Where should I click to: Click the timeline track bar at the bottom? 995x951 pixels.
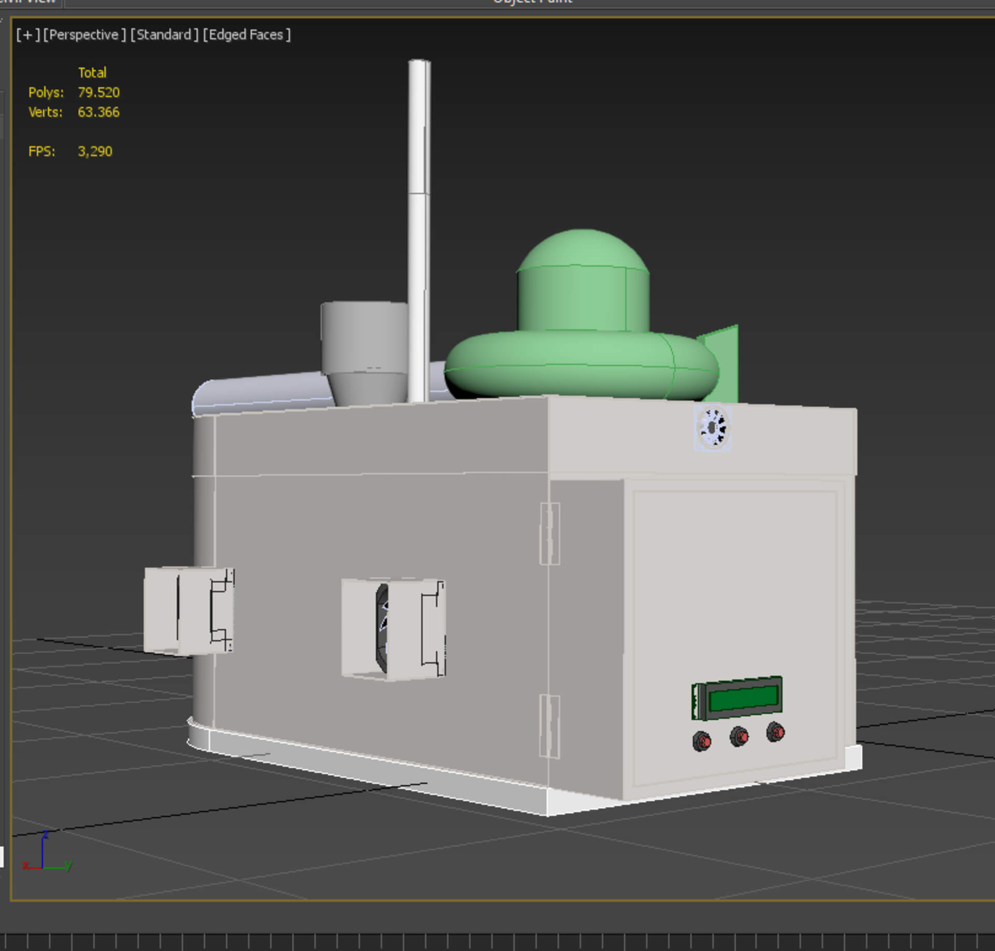pos(497,941)
